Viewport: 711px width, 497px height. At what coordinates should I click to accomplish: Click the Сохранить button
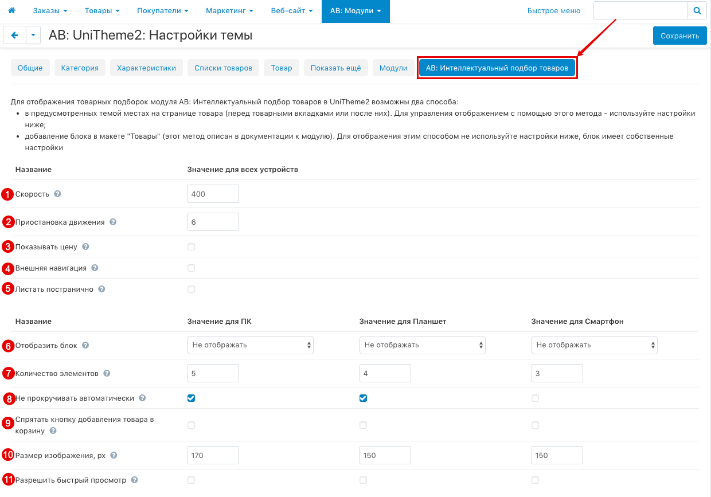tap(679, 36)
